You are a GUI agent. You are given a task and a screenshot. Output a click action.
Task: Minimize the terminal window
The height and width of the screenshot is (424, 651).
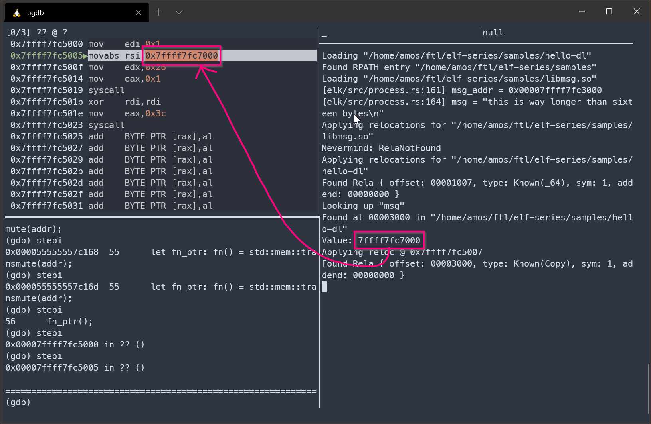(x=582, y=12)
